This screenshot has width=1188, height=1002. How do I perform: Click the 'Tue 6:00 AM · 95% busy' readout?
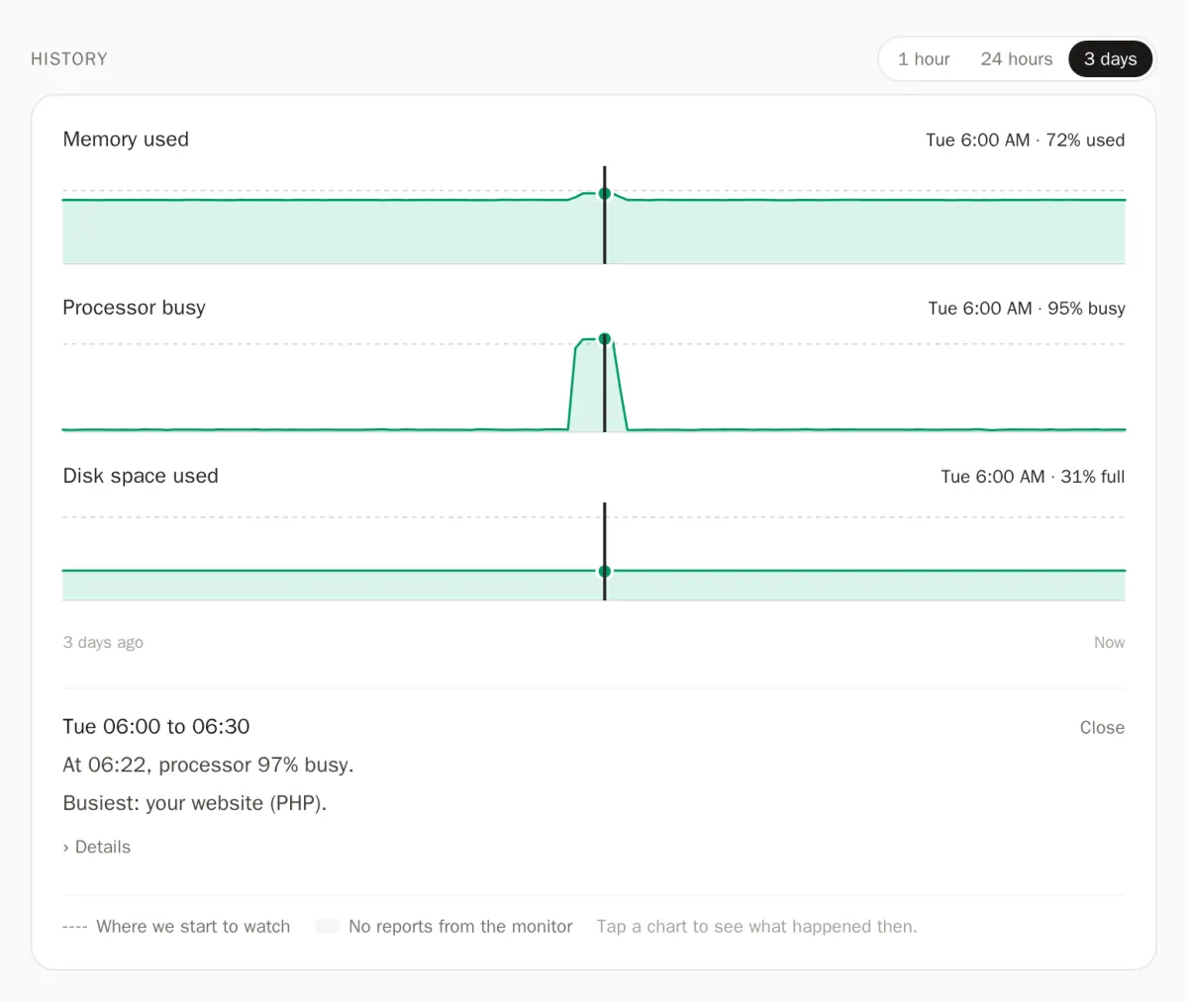point(1027,309)
